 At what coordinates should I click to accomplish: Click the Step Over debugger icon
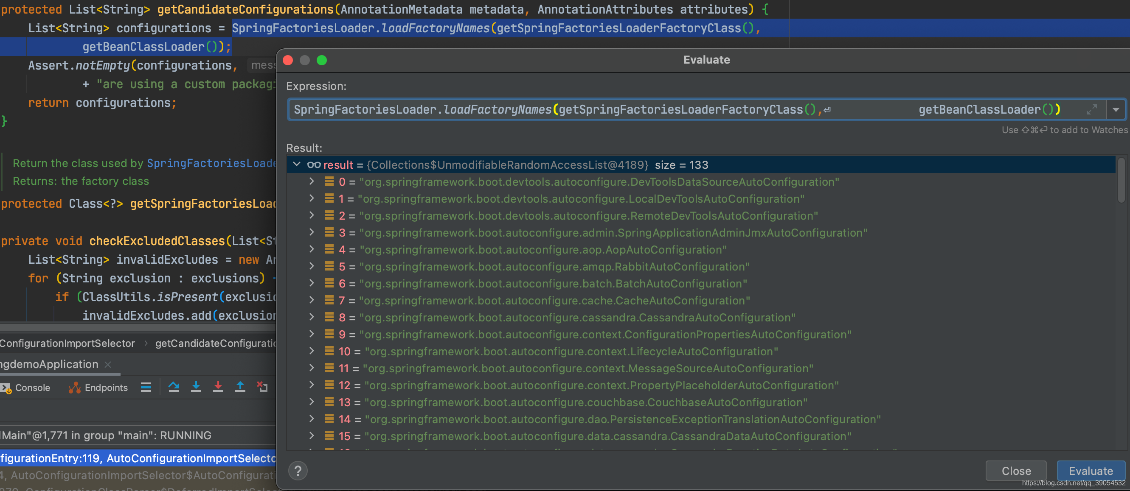click(x=174, y=387)
